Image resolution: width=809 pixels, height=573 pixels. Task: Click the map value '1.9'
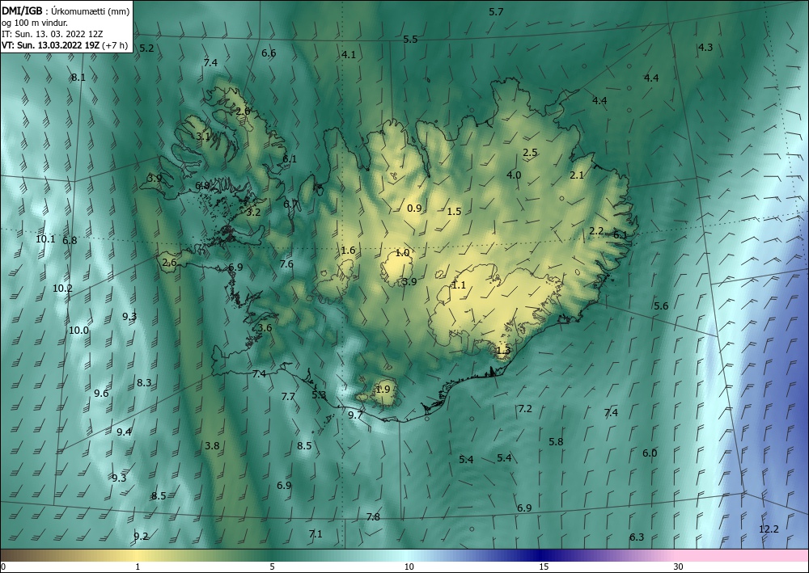[383, 390]
